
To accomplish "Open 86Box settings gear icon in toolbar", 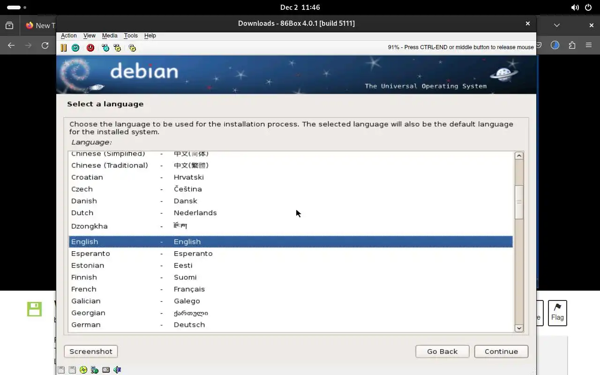I will (x=132, y=48).
